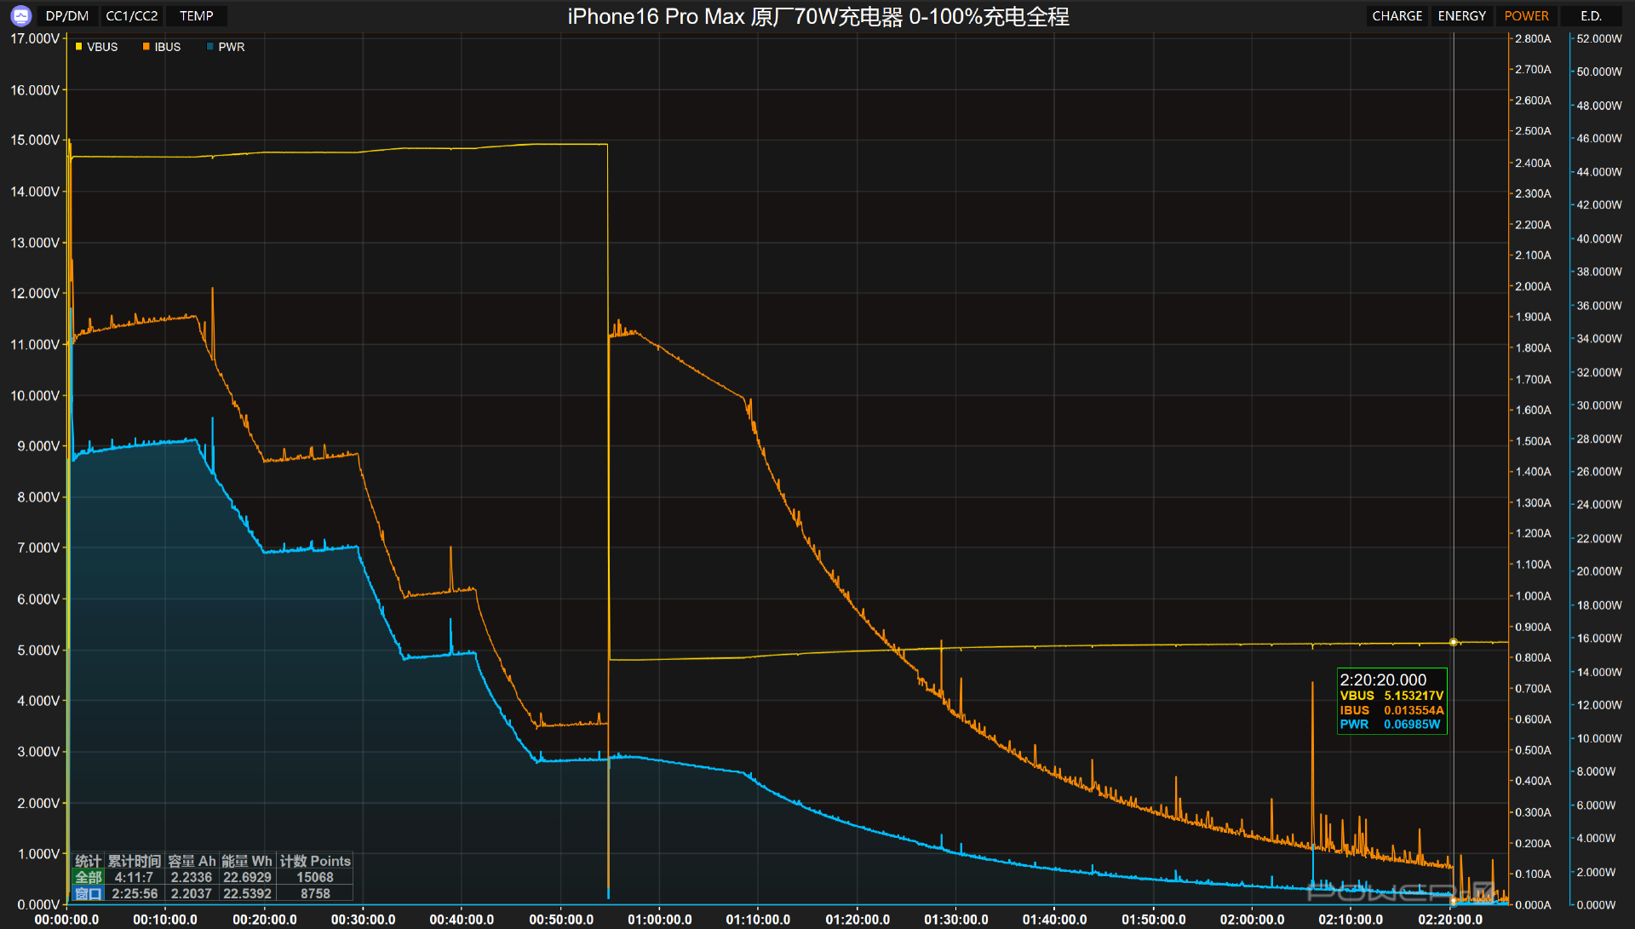Click the yellow VBUS legend swatch
This screenshot has height=929, width=1635.
79,47
